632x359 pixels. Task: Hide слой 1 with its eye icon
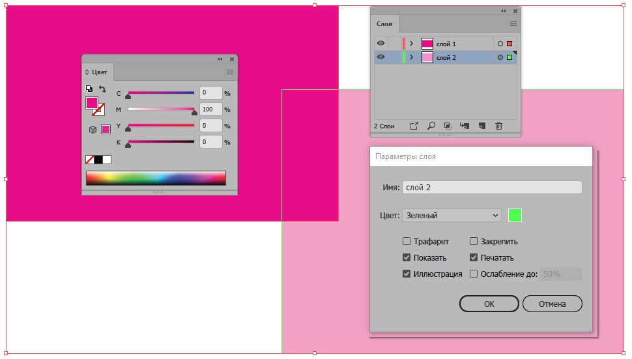tap(381, 43)
